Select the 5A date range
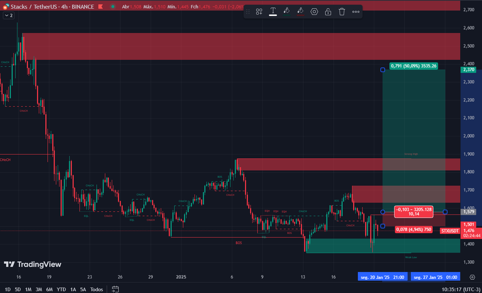The width and height of the screenshot is (482, 293). coord(83,289)
